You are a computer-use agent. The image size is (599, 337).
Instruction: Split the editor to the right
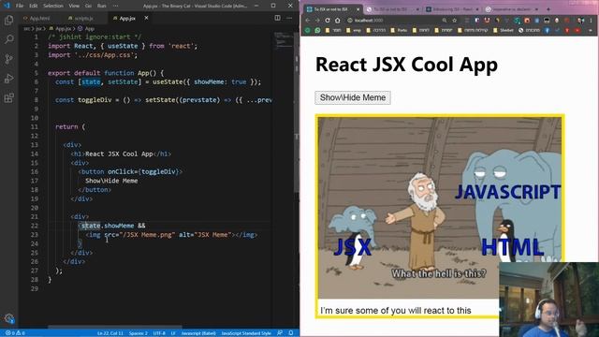[277, 18]
